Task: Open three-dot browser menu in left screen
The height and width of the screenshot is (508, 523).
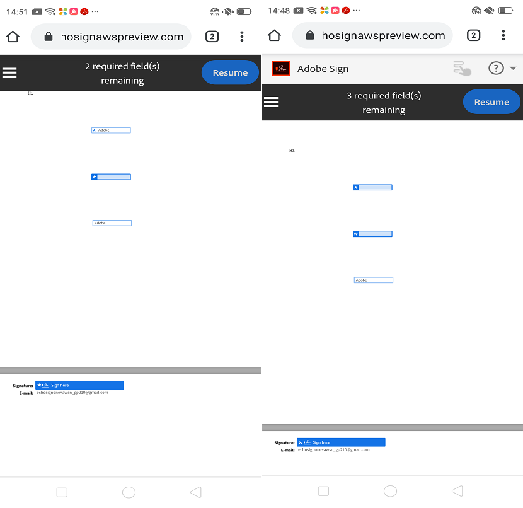Action: tap(242, 37)
